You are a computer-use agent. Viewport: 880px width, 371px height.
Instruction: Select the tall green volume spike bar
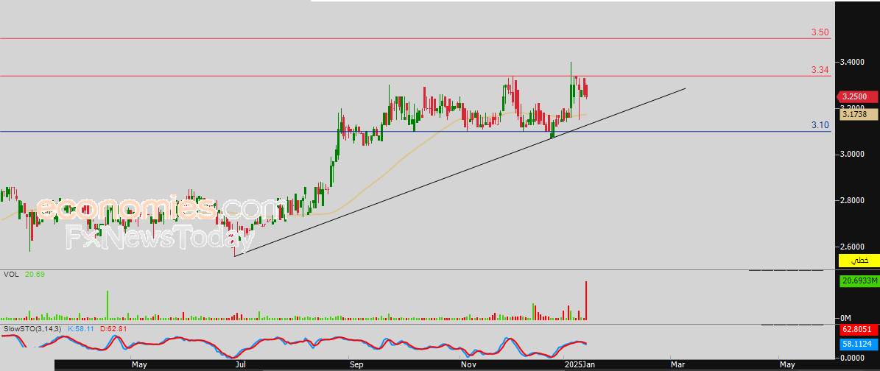[108, 306]
